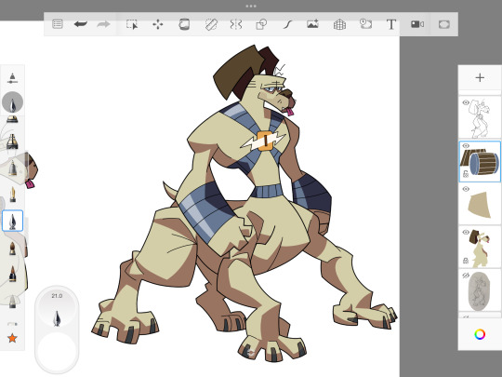This screenshot has height=377, width=502.
Task: Choose the Selection tool in the top toolbar
Action: click(x=132, y=24)
